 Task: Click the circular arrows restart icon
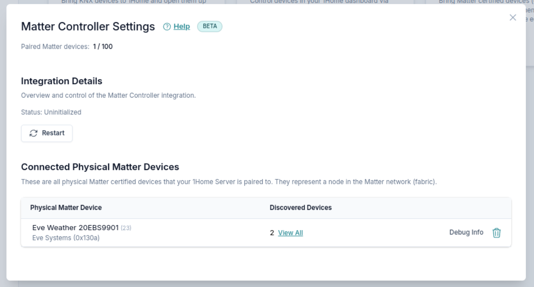coord(34,133)
